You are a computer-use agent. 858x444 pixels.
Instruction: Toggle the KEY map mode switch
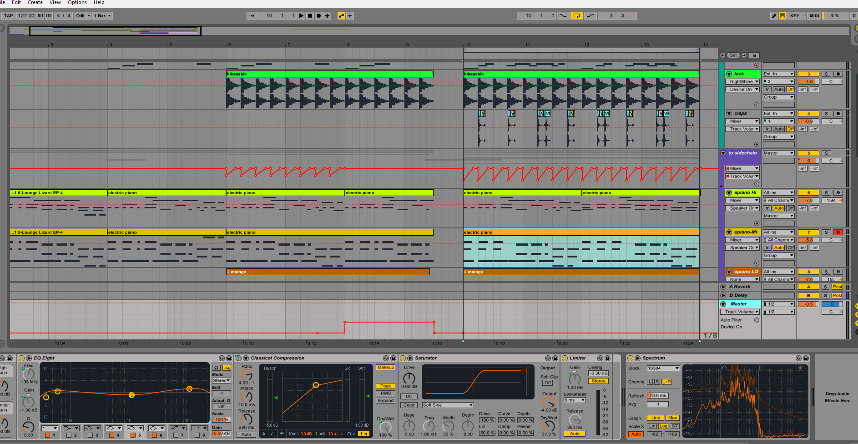794,15
